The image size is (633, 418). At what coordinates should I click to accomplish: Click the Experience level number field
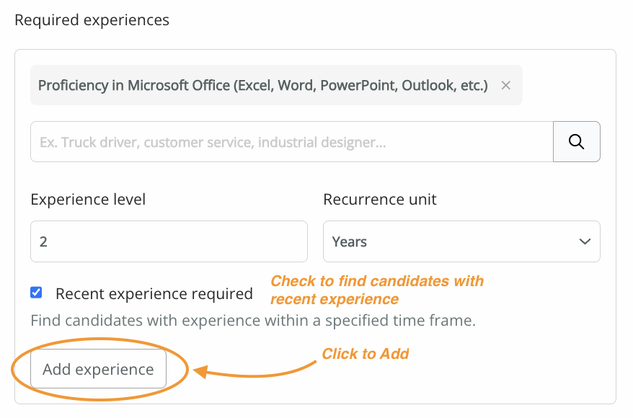[x=169, y=241]
